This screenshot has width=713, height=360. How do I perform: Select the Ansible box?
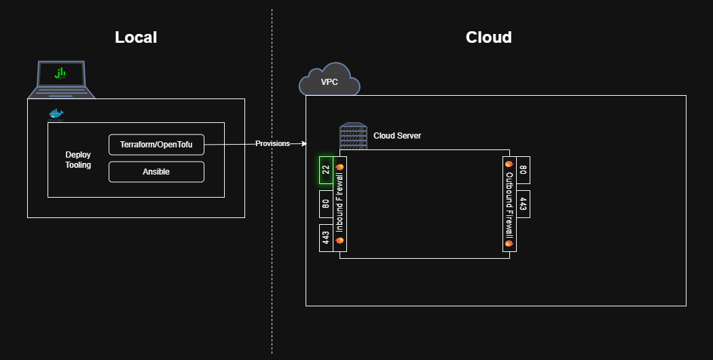[x=156, y=172]
